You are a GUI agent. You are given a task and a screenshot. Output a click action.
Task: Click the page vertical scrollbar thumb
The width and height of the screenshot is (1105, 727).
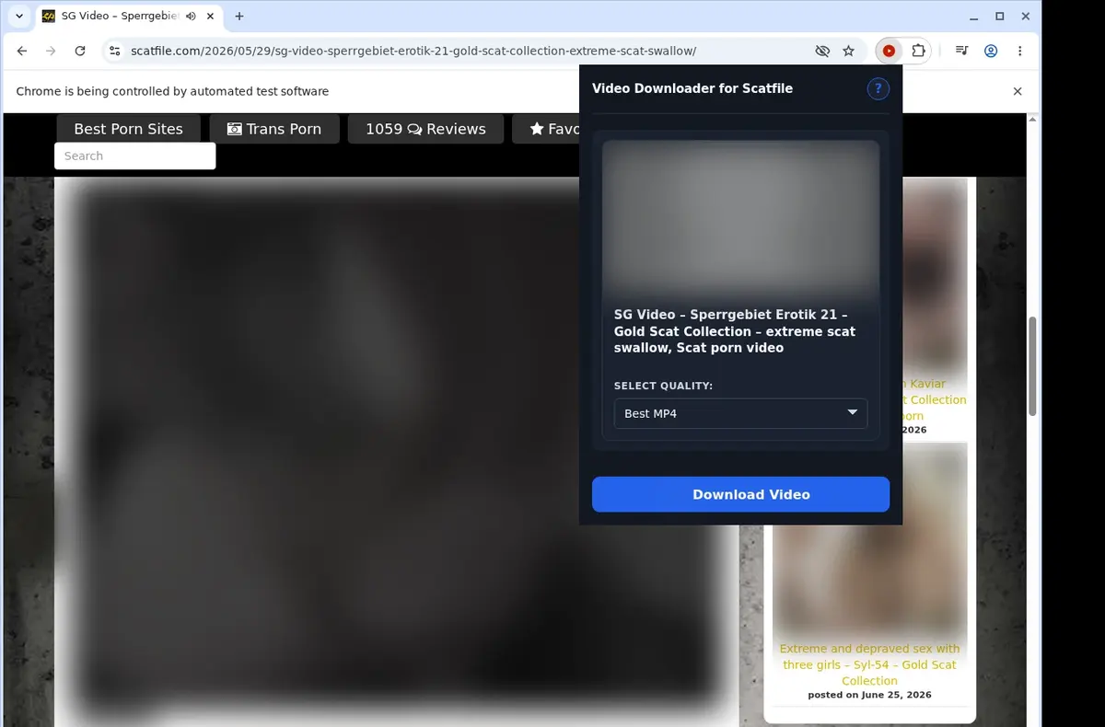point(1033,366)
